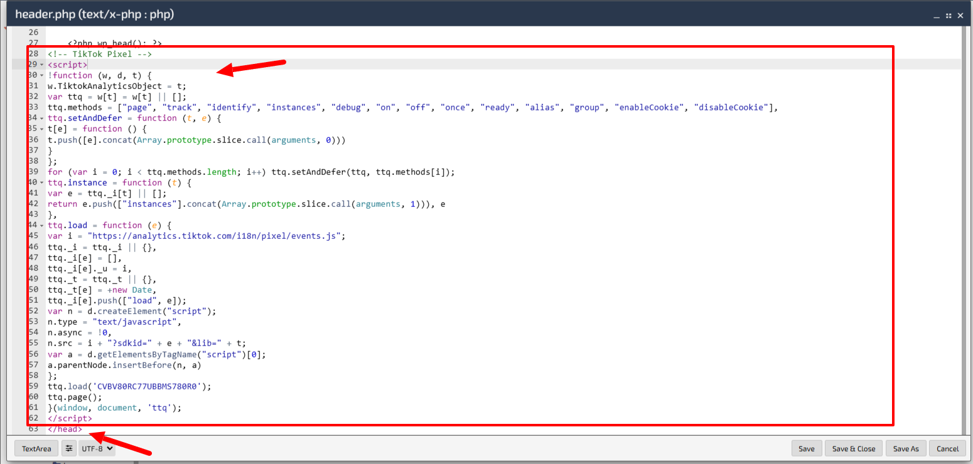Click "enableCookie" in the methods array
The height and width of the screenshot is (464, 973).
pyautogui.click(x=650, y=107)
